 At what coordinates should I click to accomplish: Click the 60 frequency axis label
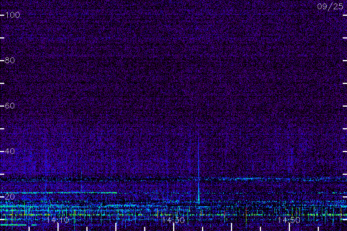coord(10,106)
